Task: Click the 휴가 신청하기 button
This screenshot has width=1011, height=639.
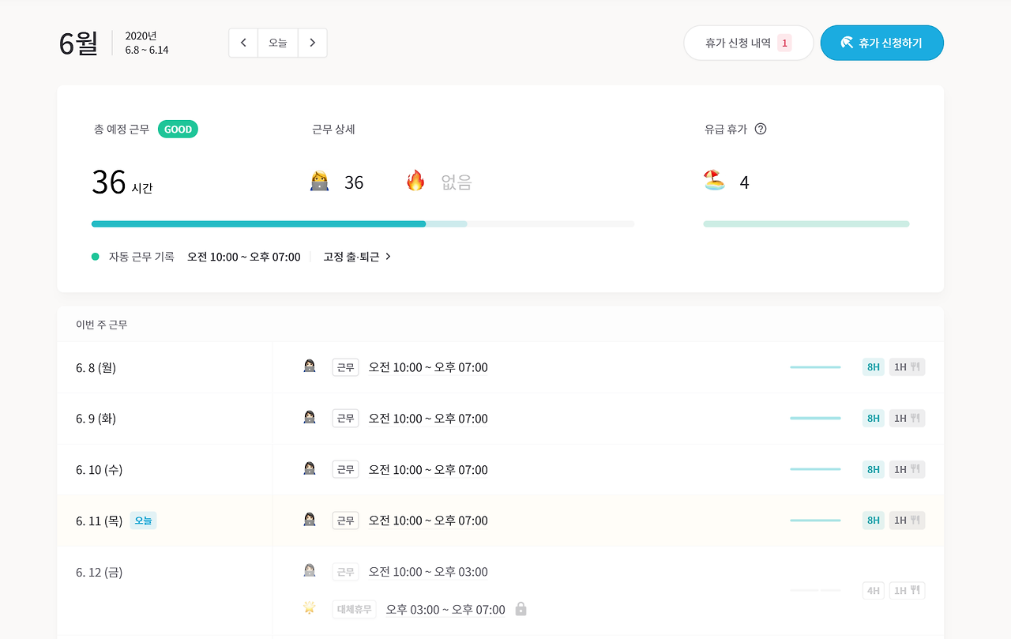Action: (882, 43)
